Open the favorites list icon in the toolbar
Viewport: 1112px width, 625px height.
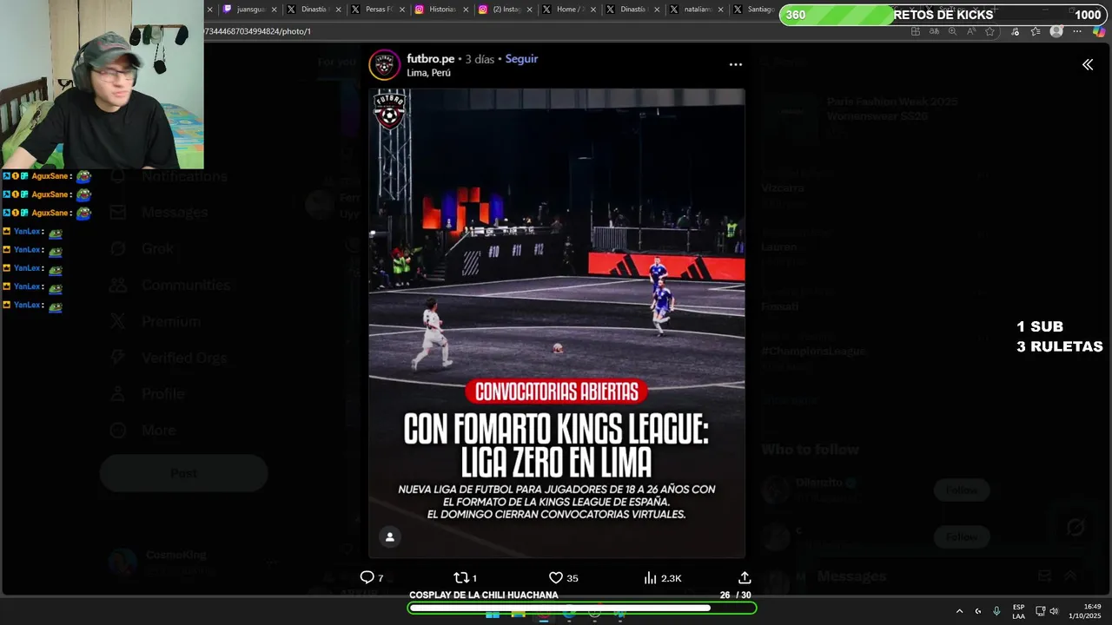click(1036, 31)
